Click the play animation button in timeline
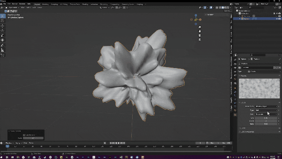The image size is (282, 159). (119, 143)
